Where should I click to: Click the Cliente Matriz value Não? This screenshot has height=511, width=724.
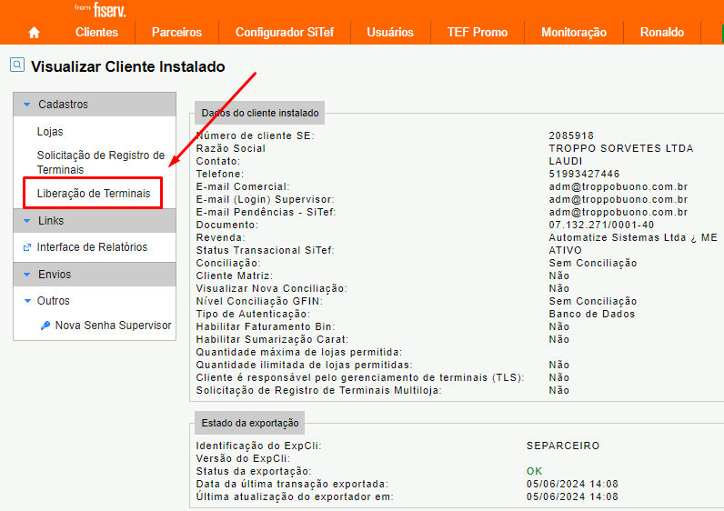(x=558, y=276)
